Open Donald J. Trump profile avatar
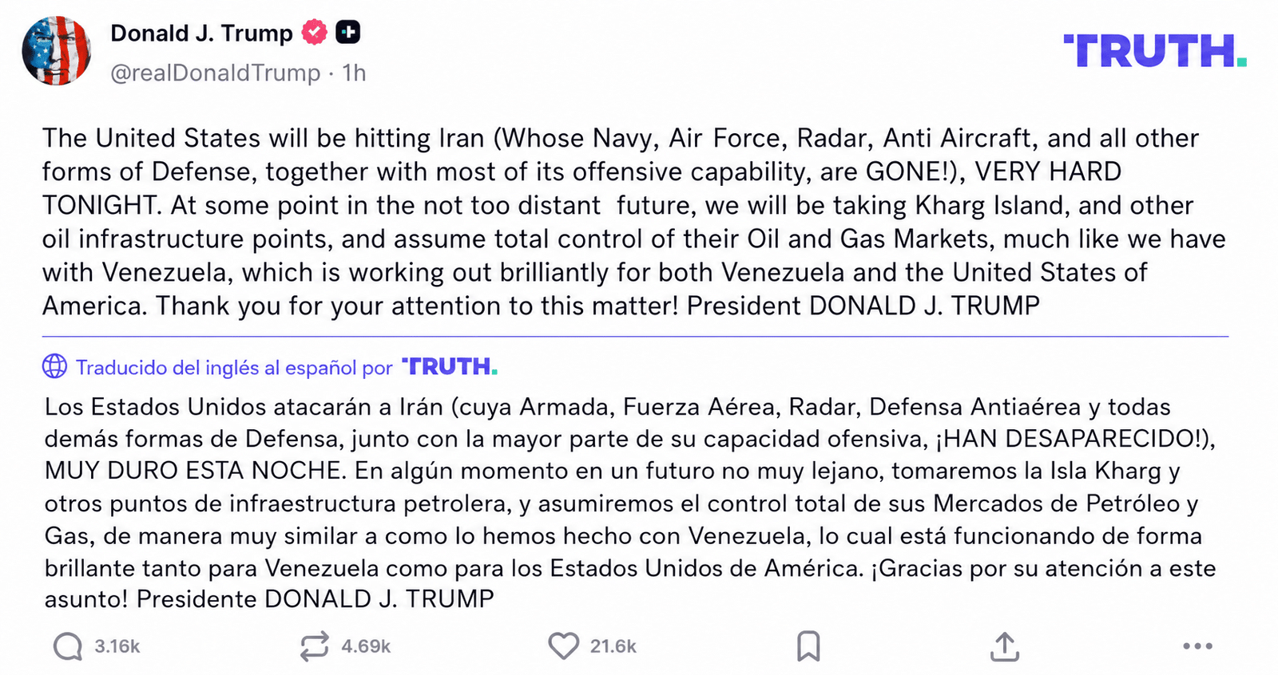This screenshot has width=1278, height=675. pos(56,50)
